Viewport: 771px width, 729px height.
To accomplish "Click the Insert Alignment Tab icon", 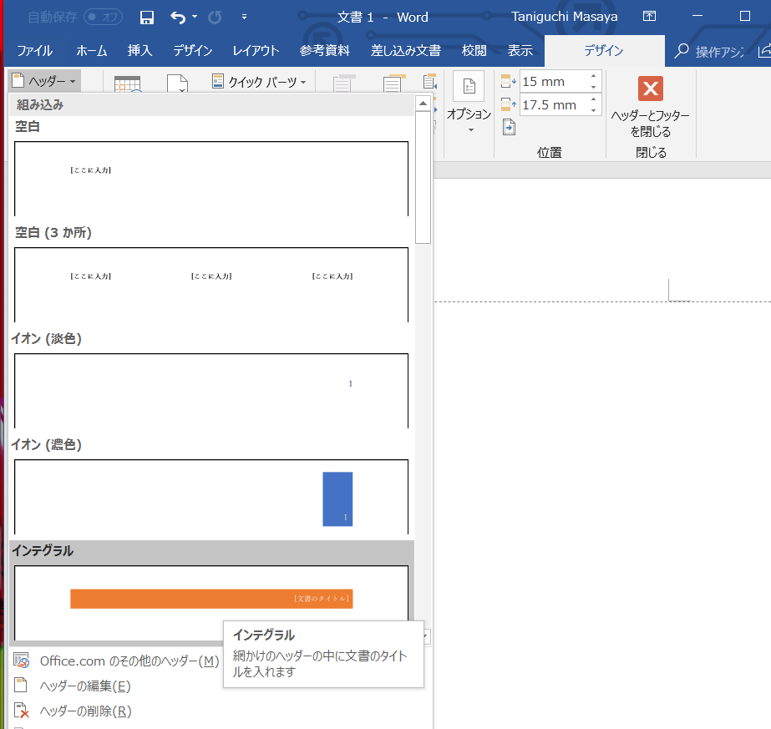I will click(x=509, y=128).
